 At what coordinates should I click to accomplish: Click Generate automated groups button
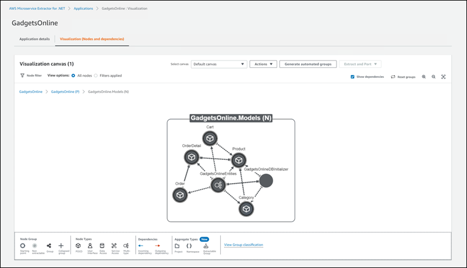pyautogui.click(x=308, y=65)
